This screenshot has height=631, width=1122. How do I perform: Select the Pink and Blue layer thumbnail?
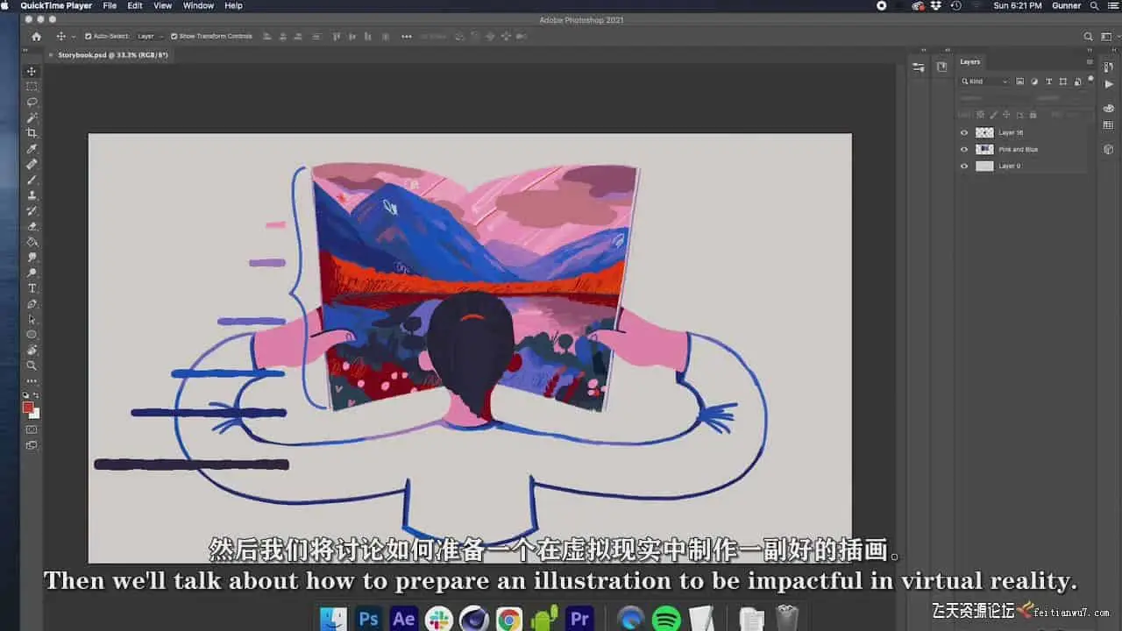984,150
